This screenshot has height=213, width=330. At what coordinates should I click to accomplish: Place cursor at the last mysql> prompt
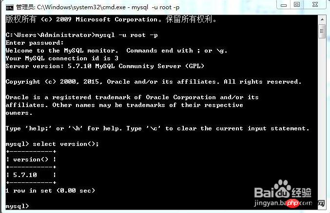(29, 206)
